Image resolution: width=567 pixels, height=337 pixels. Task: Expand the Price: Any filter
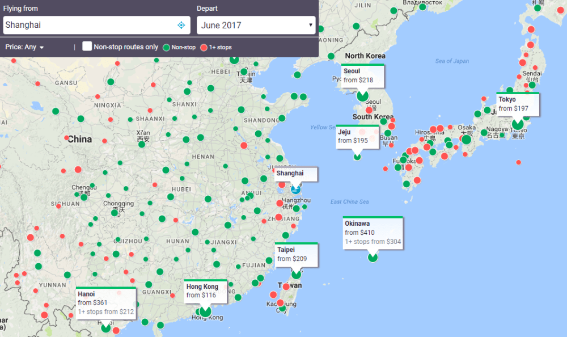(25, 47)
